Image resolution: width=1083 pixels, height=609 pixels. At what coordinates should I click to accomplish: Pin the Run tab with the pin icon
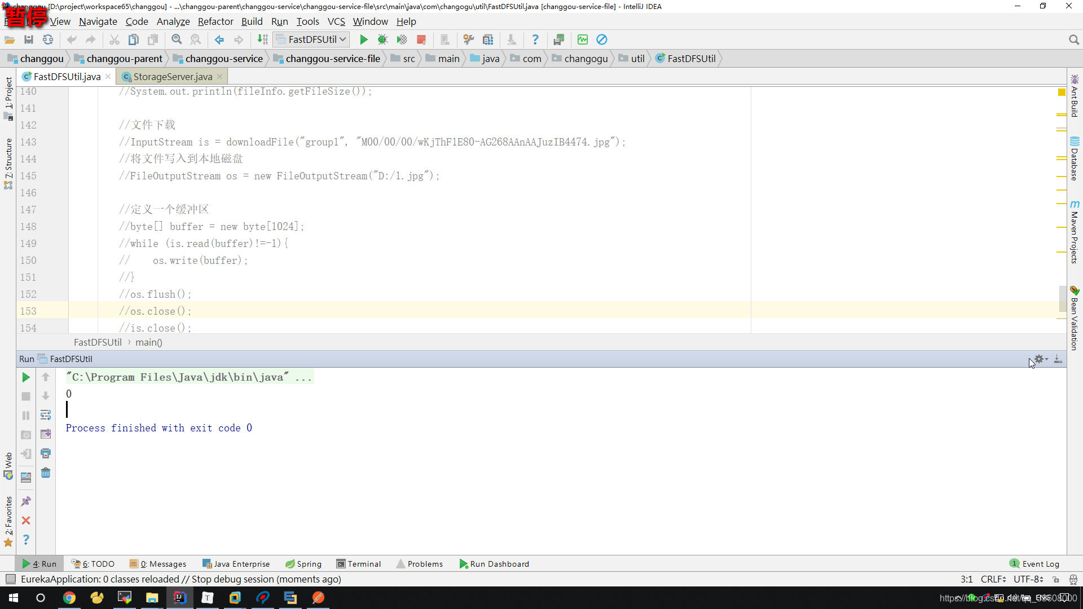pyautogui.click(x=26, y=501)
